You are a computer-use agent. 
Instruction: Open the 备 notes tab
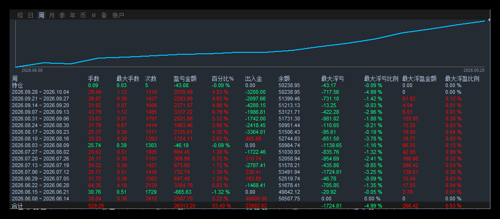(x=104, y=15)
